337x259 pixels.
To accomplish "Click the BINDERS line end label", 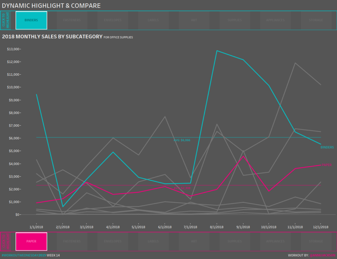I will [x=327, y=148].
